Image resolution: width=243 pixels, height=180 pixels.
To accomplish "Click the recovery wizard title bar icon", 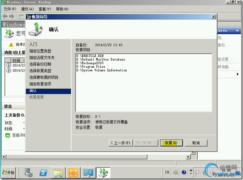I will point(29,17).
